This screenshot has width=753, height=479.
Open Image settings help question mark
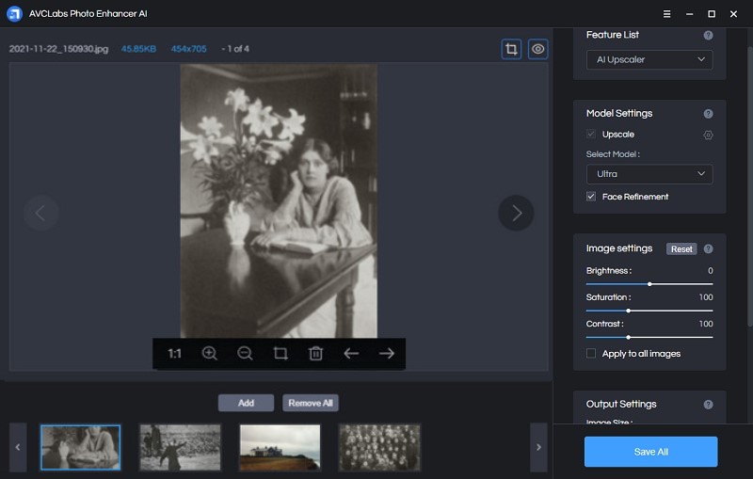point(708,248)
